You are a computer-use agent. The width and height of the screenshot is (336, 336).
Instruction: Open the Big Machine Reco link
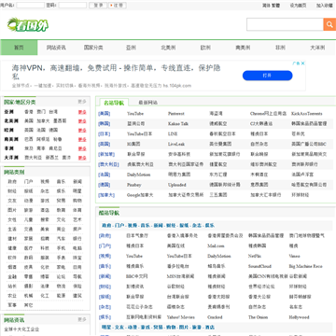tap(305, 266)
